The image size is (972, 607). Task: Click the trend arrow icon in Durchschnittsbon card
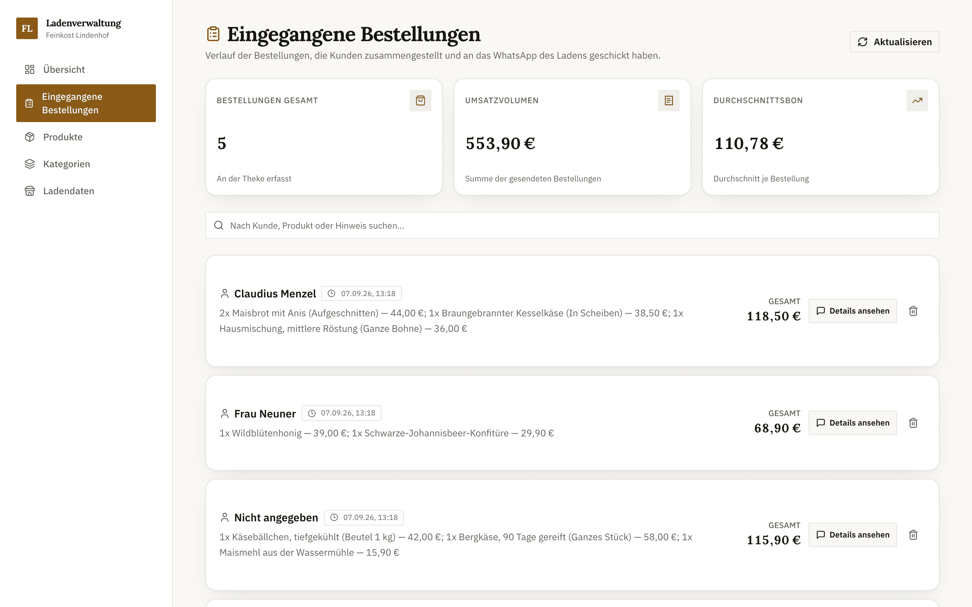[917, 100]
